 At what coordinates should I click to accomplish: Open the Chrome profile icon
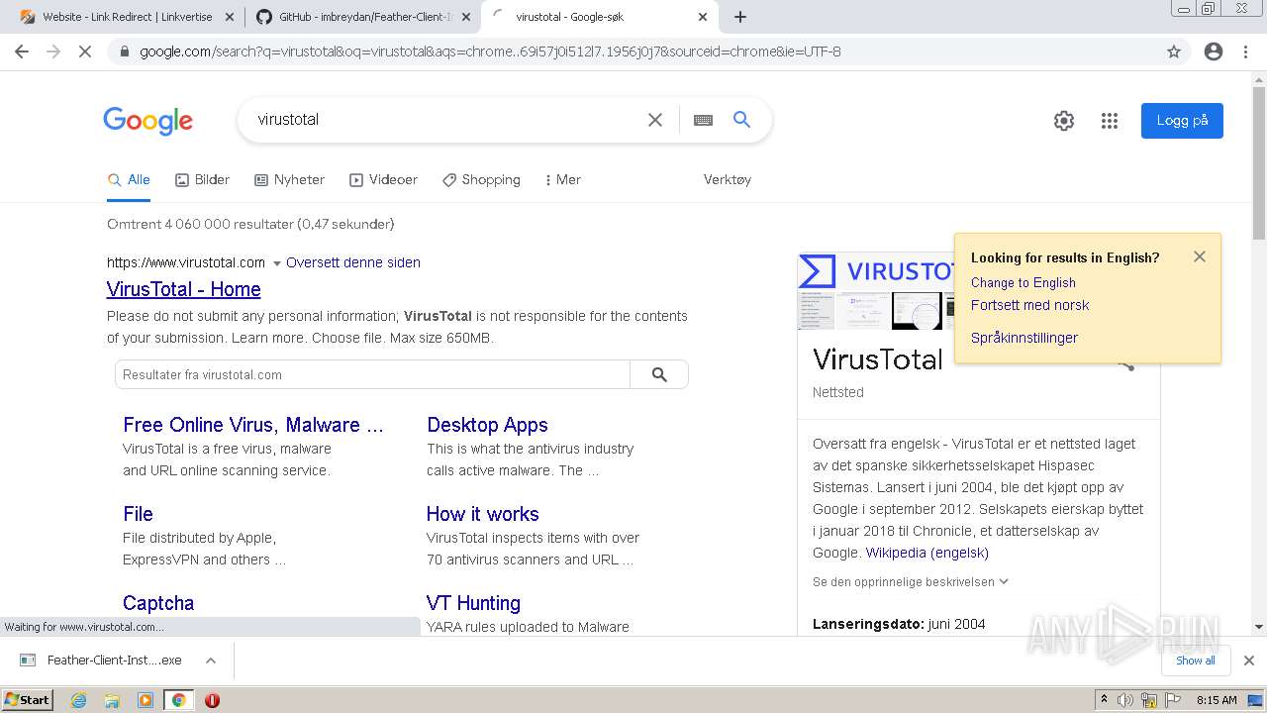coord(1214,51)
